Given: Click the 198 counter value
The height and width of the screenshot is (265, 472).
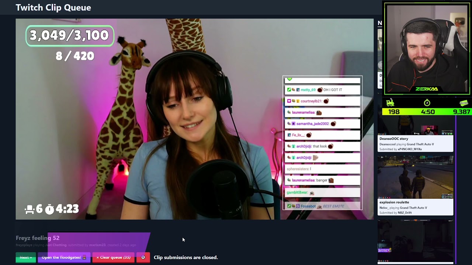Looking at the screenshot, I should [x=394, y=112].
